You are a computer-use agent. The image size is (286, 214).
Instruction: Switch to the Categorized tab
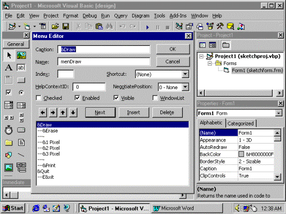241,123
